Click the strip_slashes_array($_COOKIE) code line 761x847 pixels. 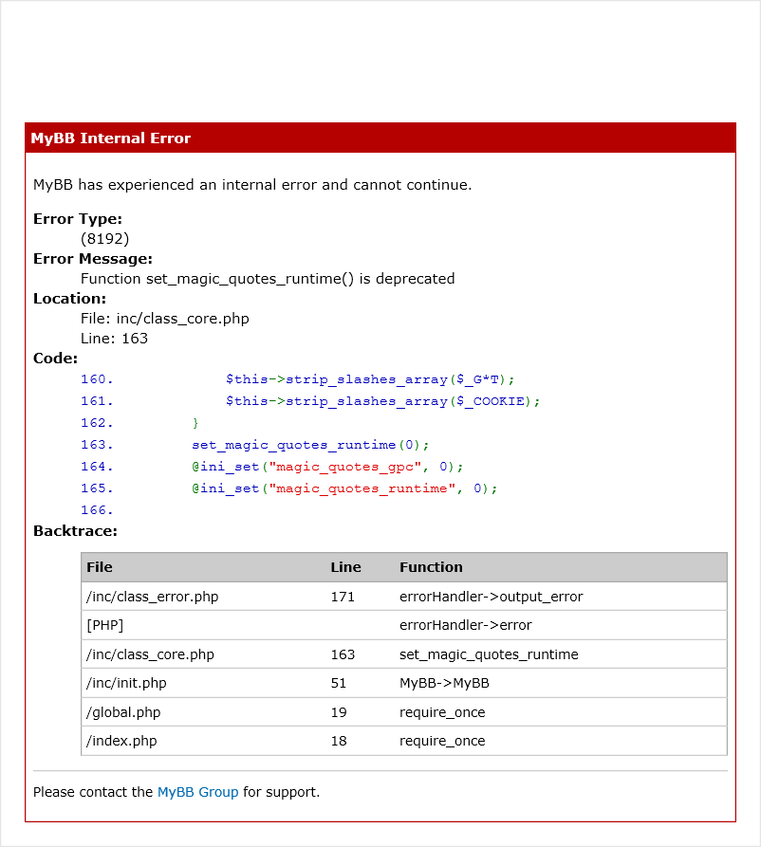[382, 401]
